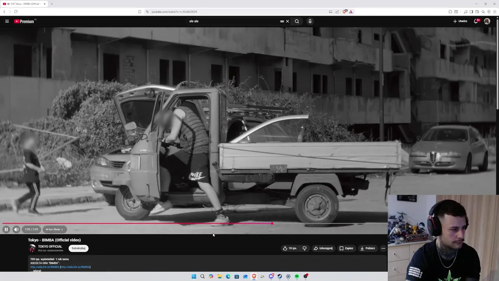Open account avatar menu

pyautogui.click(x=487, y=21)
